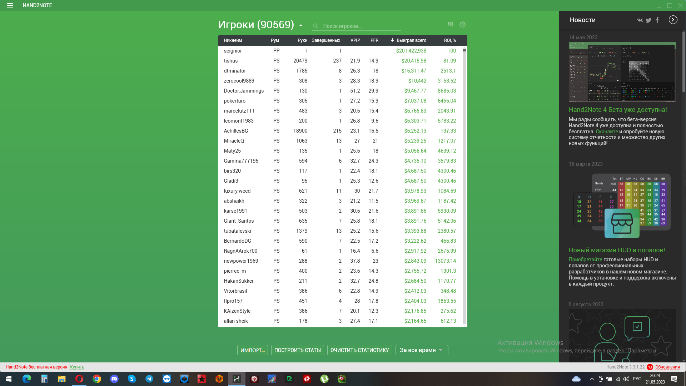The width and height of the screenshot is (686, 386).
Task: Select player row dtminator
Action: [340, 71]
